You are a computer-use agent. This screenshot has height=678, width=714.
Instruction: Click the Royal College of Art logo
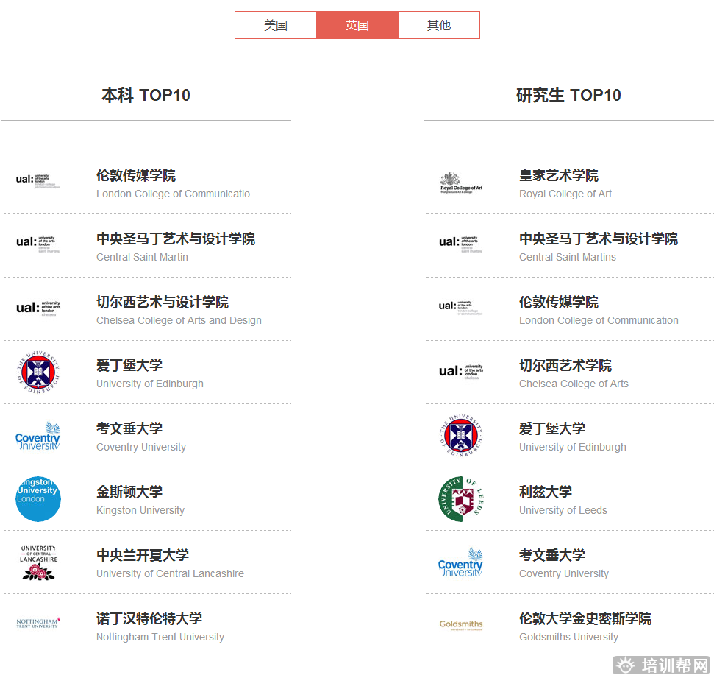pyautogui.click(x=461, y=183)
